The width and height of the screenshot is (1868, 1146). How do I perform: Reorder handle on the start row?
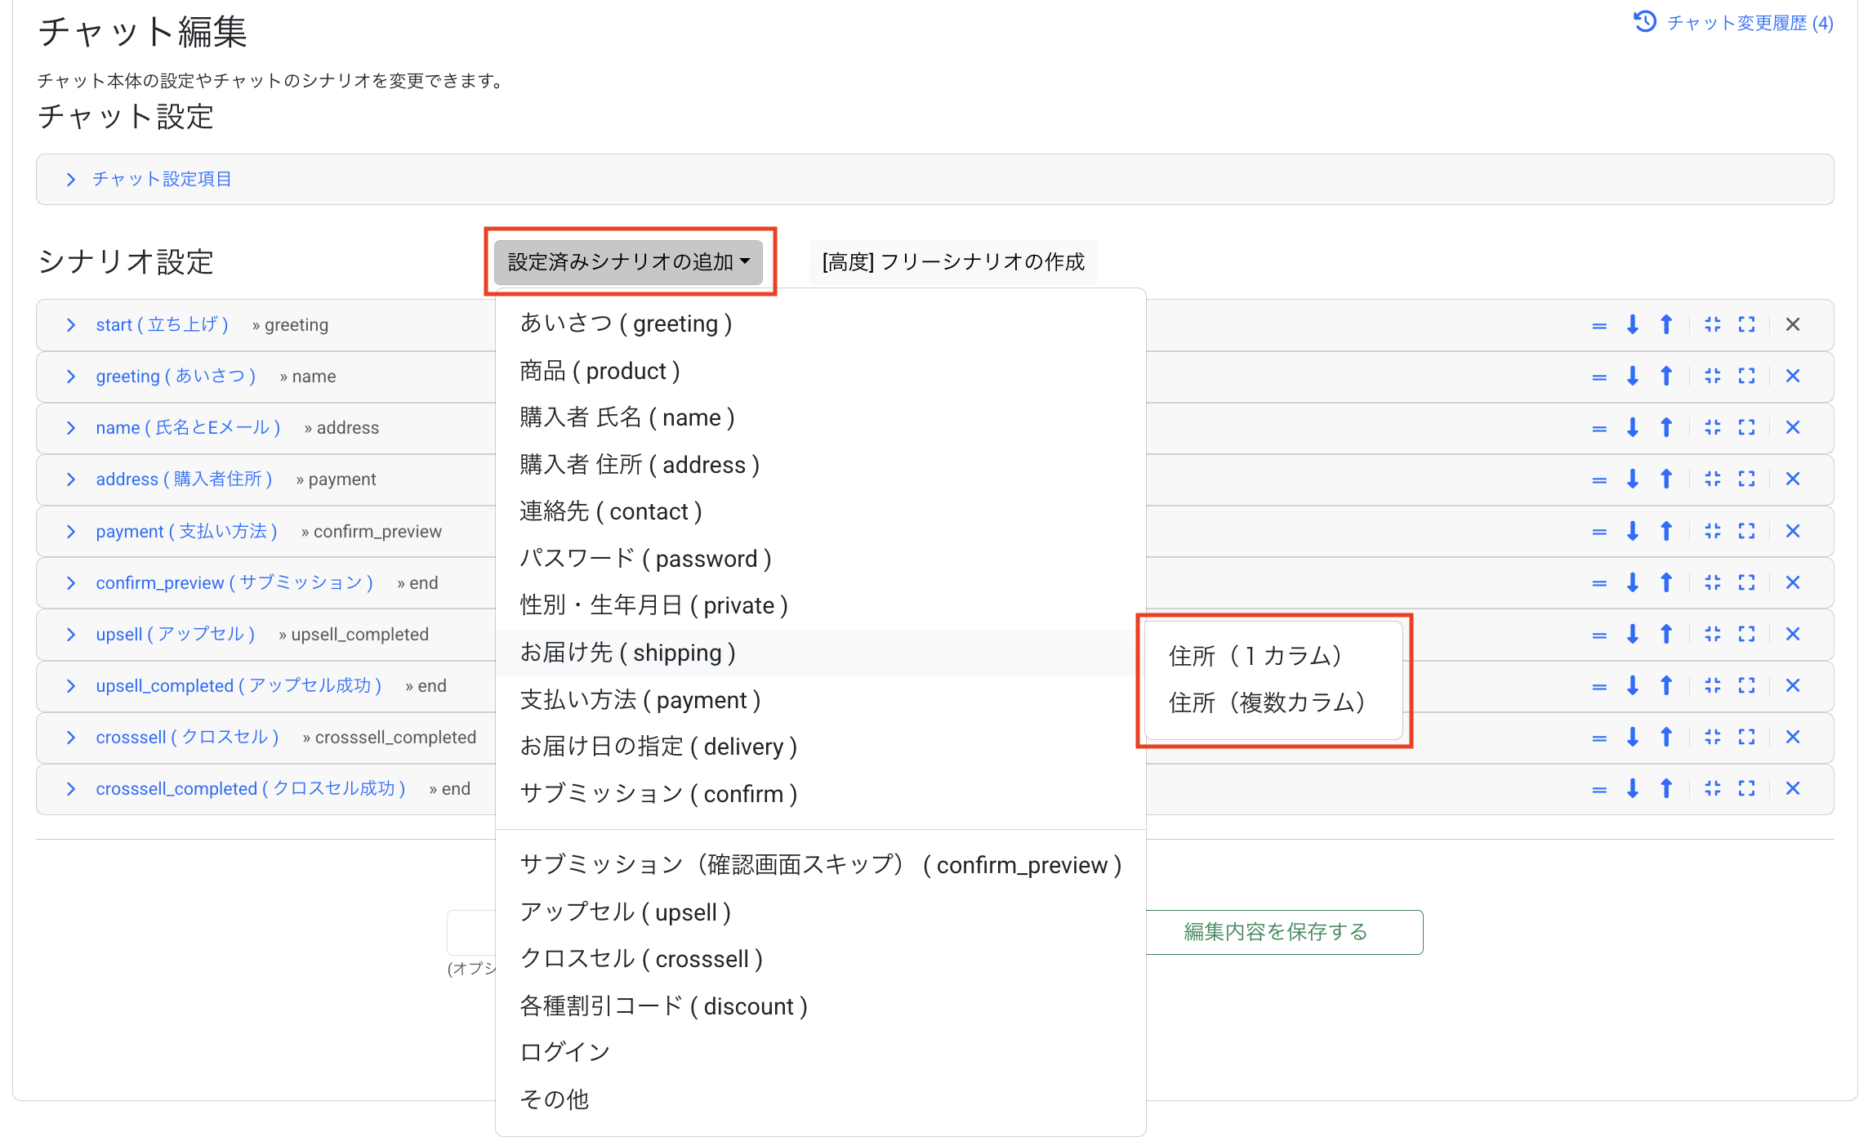click(1599, 325)
